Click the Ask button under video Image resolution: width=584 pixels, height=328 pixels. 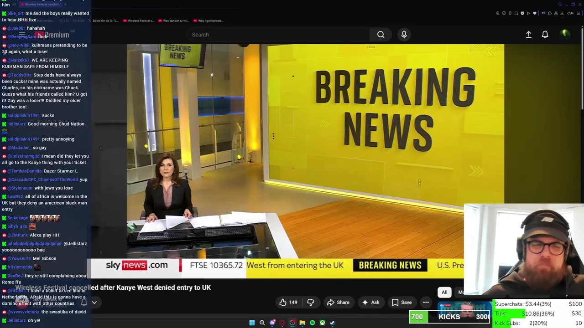pyautogui.click(x=370, y=302)
